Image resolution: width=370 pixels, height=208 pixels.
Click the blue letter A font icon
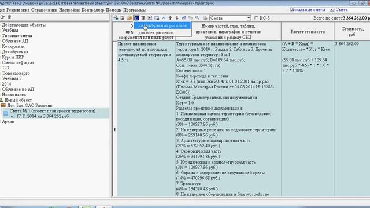pyautogui.click(x=163, y=18)
